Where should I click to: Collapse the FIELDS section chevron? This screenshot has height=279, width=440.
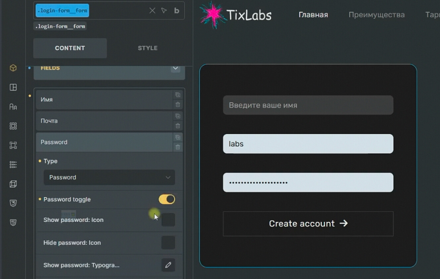pyautogui.click(x=175, y=68)
